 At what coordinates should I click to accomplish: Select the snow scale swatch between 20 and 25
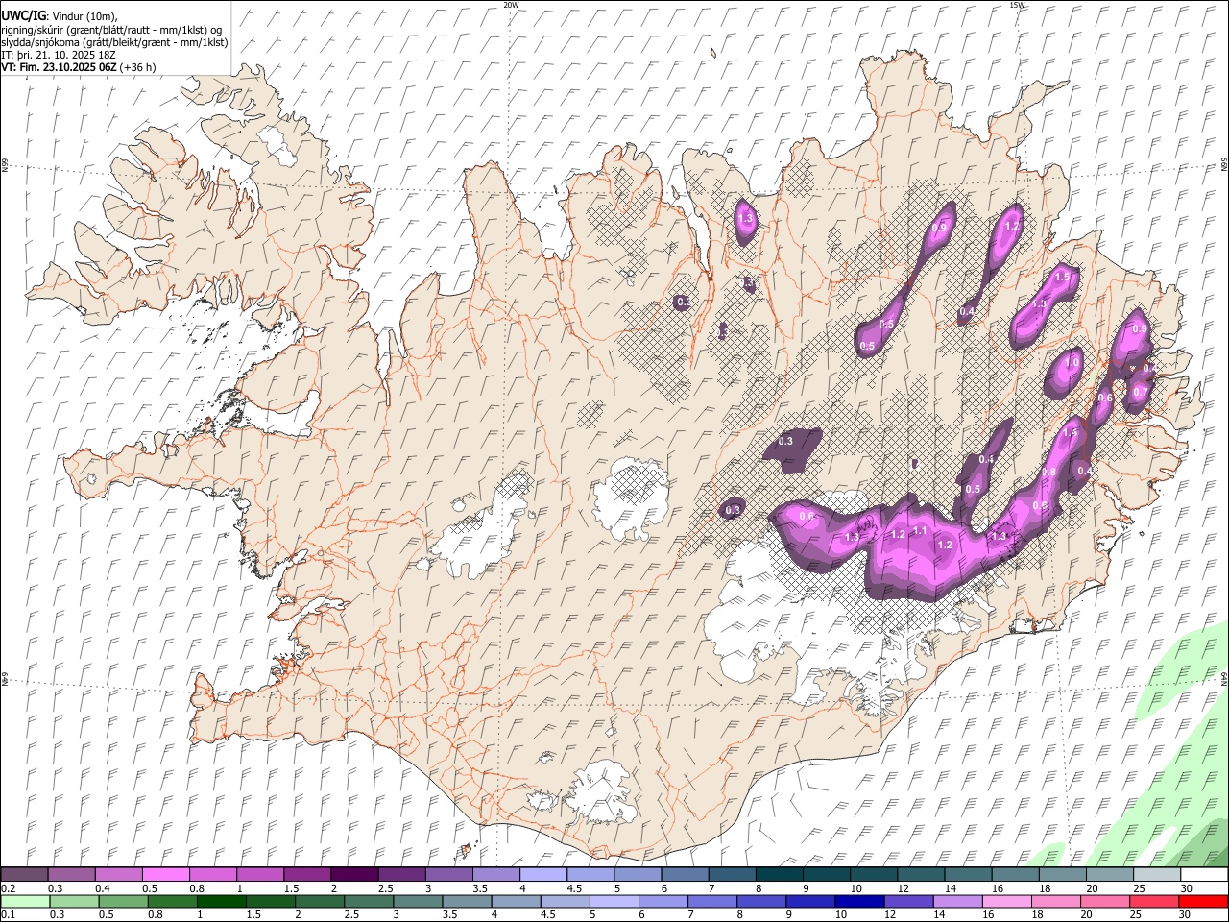pyautogui.click(x=1108, y=874)
